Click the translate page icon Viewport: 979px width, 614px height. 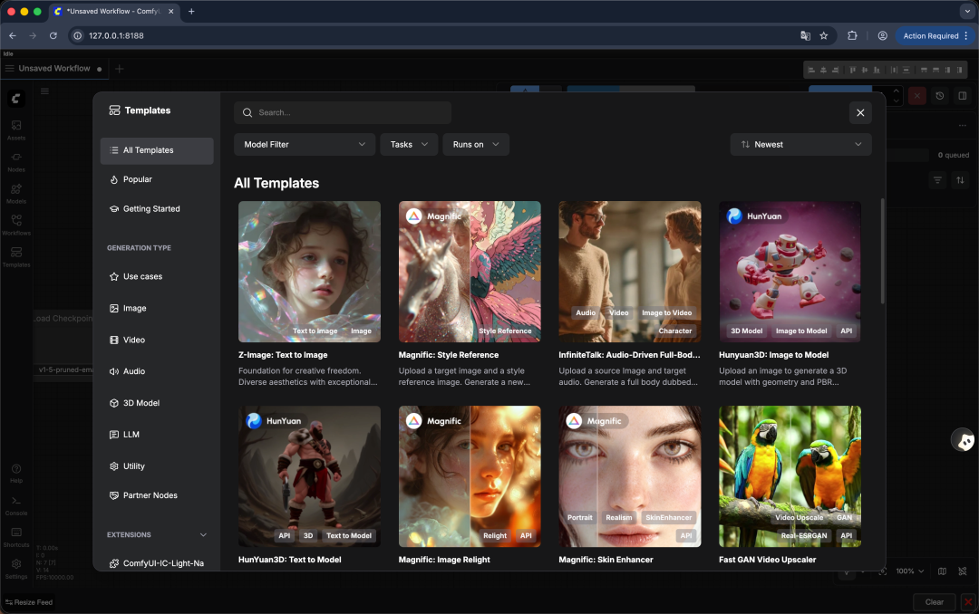tap(806, 35)
